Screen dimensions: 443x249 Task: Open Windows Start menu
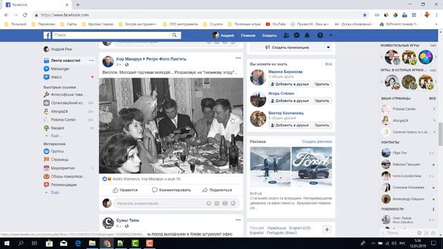[6, 243]
